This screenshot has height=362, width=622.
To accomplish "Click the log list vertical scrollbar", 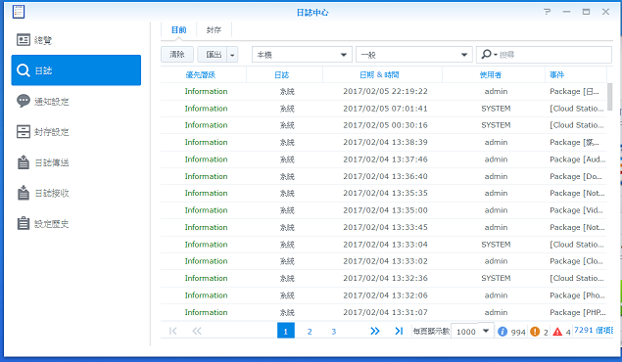I will [x=609, y=97].
